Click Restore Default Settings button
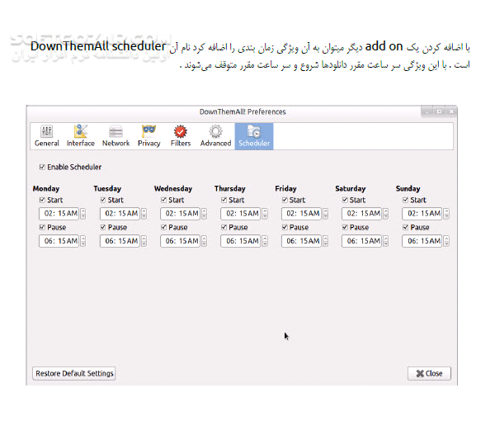The width and height of the screenshot is (495, 421). [x=74, y=373]
